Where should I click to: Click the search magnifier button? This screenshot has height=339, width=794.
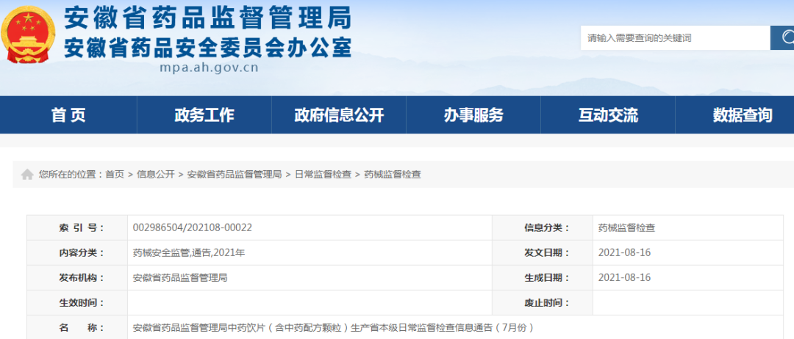coord(782,38)
